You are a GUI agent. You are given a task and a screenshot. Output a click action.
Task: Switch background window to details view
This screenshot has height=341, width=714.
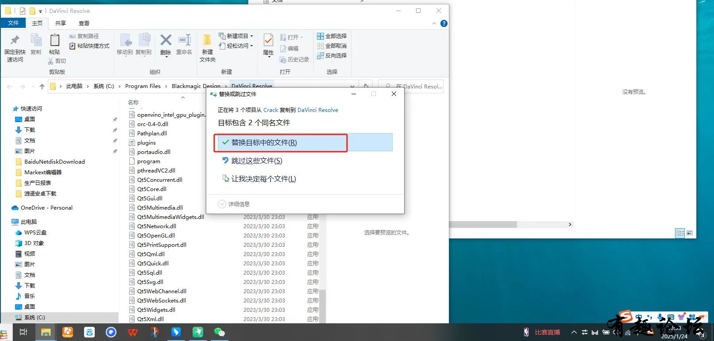click(680, 233)
